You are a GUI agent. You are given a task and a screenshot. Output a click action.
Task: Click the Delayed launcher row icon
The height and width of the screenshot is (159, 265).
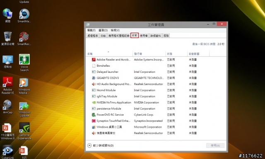94,72
